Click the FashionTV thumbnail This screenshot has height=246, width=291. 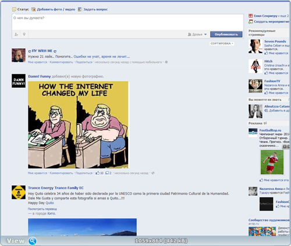(255, 86)
